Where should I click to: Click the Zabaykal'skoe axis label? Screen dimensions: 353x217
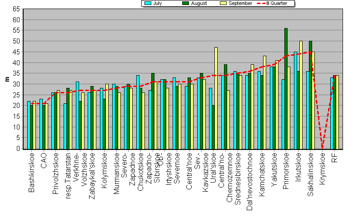point(92,176)
